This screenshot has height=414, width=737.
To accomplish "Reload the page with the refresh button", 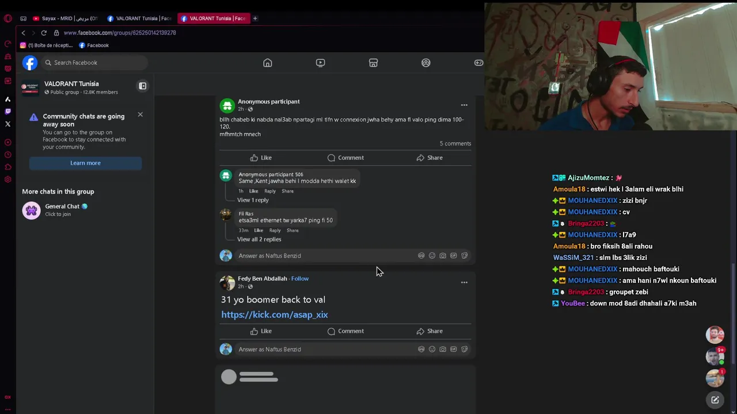I will tap(44, 33).
